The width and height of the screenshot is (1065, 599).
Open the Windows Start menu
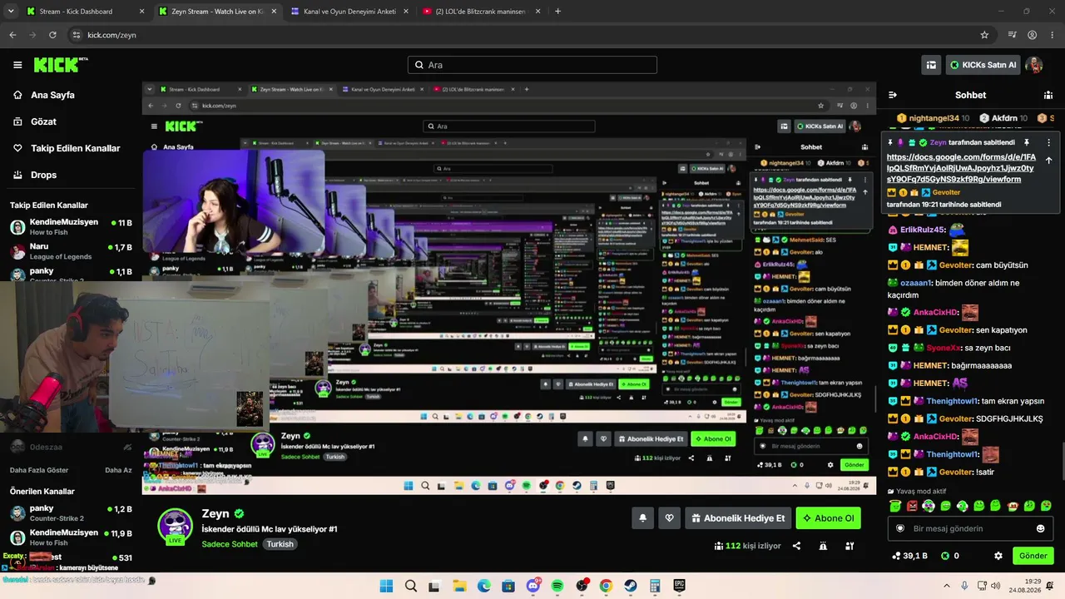point(386,586)
